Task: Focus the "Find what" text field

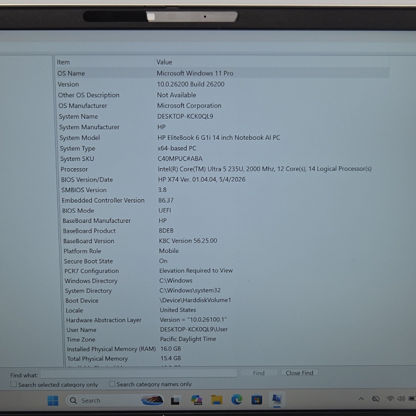Action: point(139,374)
